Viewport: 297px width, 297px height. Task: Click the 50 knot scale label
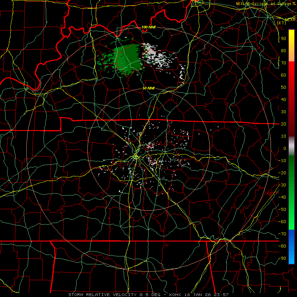283,87
